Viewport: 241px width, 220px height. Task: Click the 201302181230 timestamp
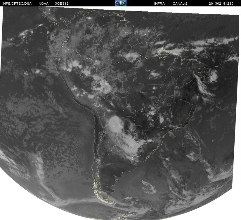tap(221, 3)
